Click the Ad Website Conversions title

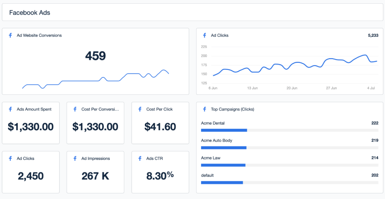[x=39, y=35]
